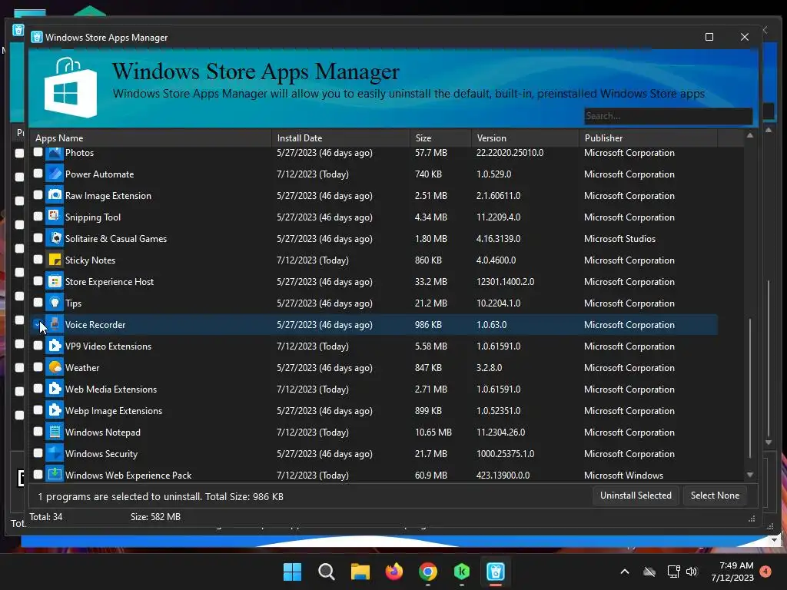This screenshot has width=787, height=590.
Task: Click the Windows Security shield icon
Action: 55,454
